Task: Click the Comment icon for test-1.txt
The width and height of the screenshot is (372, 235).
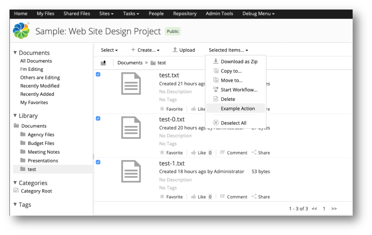Action: click(222, 197)
